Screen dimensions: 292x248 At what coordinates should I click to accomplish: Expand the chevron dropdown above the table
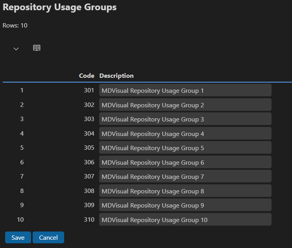click(16, 49)
